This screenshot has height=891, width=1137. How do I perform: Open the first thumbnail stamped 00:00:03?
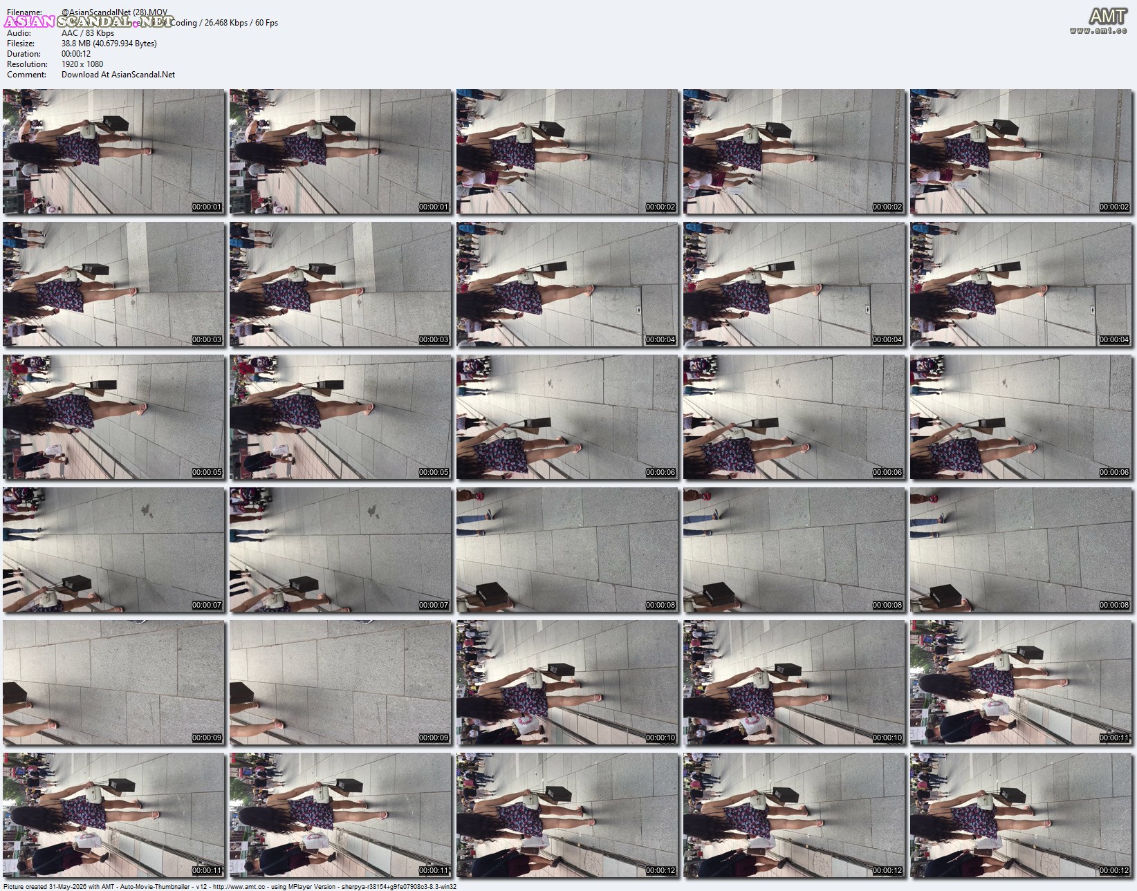point(114,284)
